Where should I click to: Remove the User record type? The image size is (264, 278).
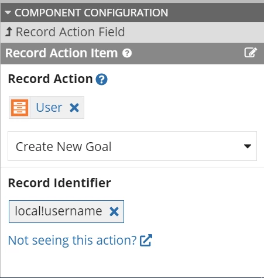[x=74, y=108]
